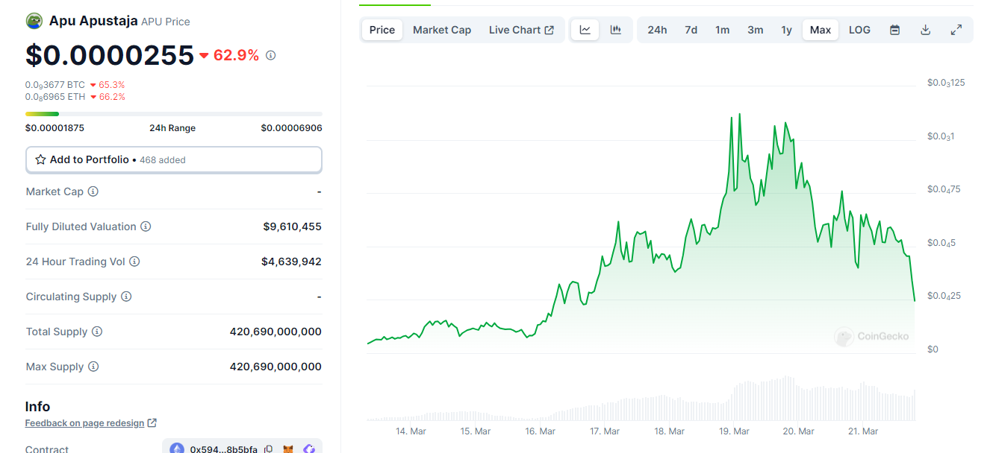
Task: Click Fully Diluted Valuation value $9,610,455
Action: [292, 226]
